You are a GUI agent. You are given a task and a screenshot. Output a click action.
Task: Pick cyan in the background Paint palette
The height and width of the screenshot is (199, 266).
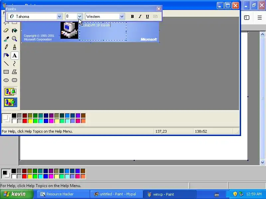coord(40,176)
